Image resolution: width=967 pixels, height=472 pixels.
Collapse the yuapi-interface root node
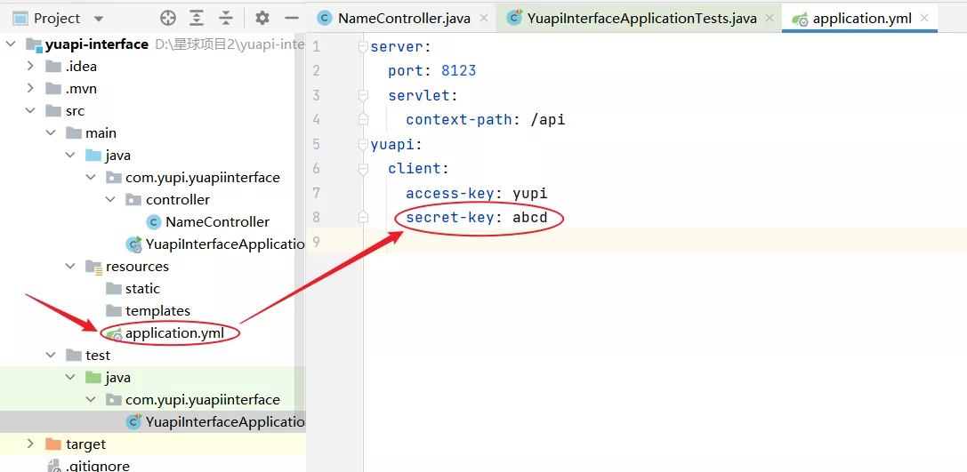[x=10, y=44]
